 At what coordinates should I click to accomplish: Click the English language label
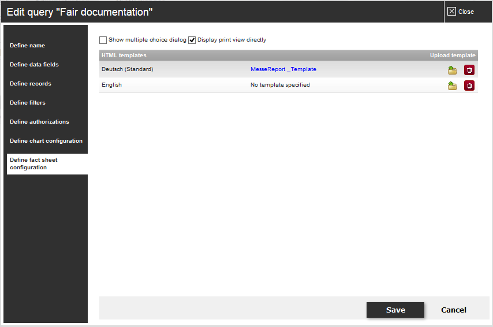111,85
